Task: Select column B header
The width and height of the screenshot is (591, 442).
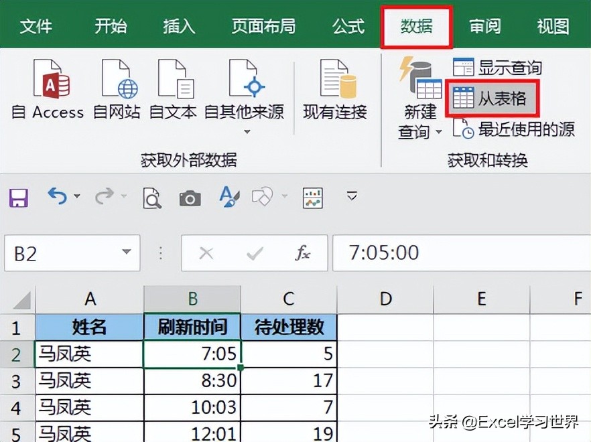Action: tap(192, 299)
